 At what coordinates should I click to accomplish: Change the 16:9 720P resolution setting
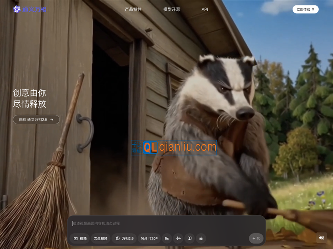149,239
